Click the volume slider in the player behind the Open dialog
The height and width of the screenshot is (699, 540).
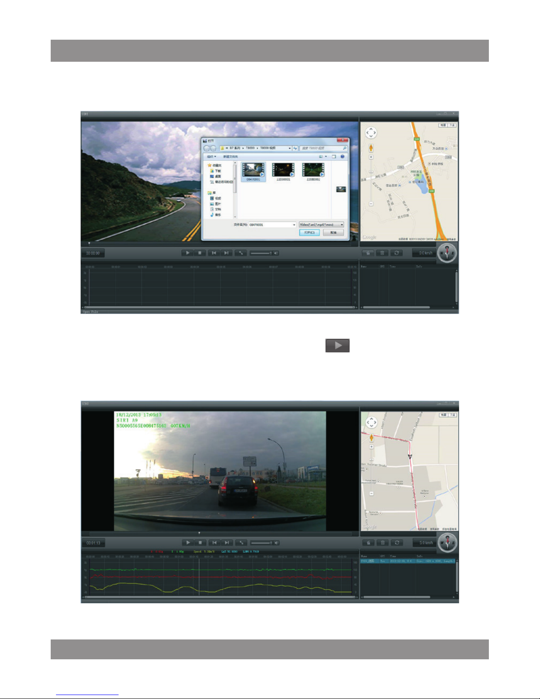coord(261,253)
